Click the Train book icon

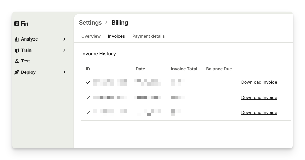tap(17, 50)
